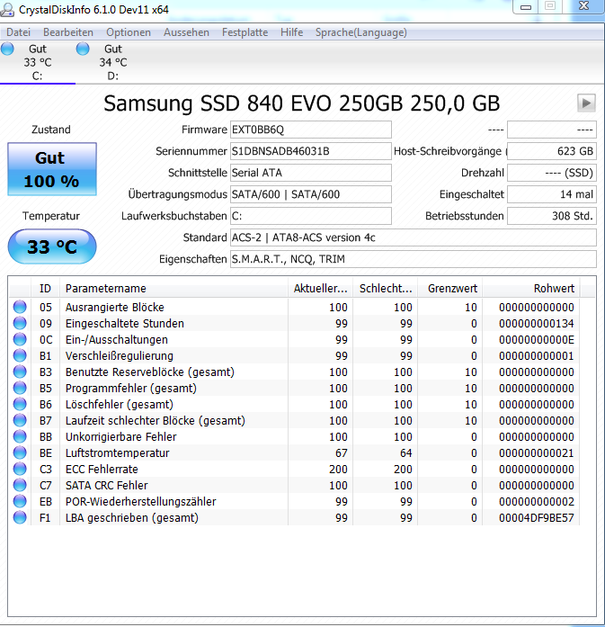Click the Firmware field EXT0BB6Q
605x627 pixels.
[311, 130]
